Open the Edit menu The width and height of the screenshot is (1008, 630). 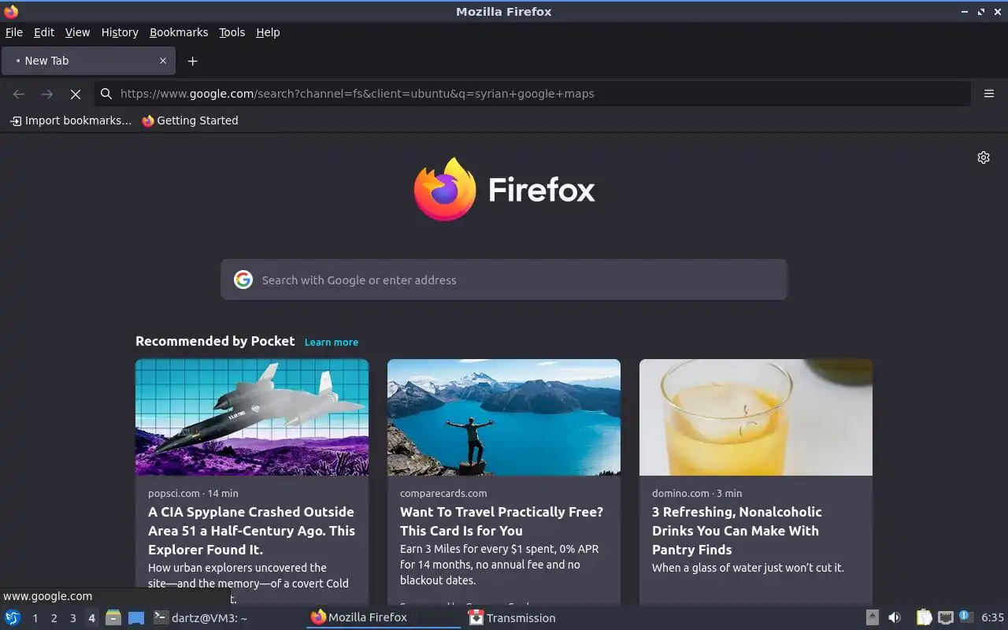pos(44,32)
